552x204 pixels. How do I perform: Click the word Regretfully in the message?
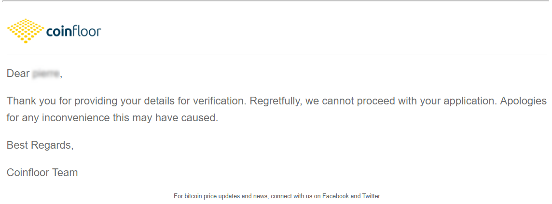tap(276, 102)
